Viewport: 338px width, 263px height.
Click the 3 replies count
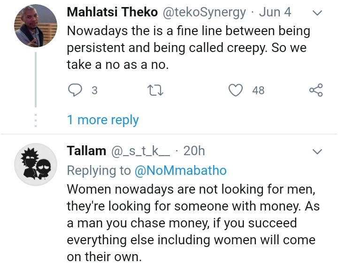coord(94,90)
